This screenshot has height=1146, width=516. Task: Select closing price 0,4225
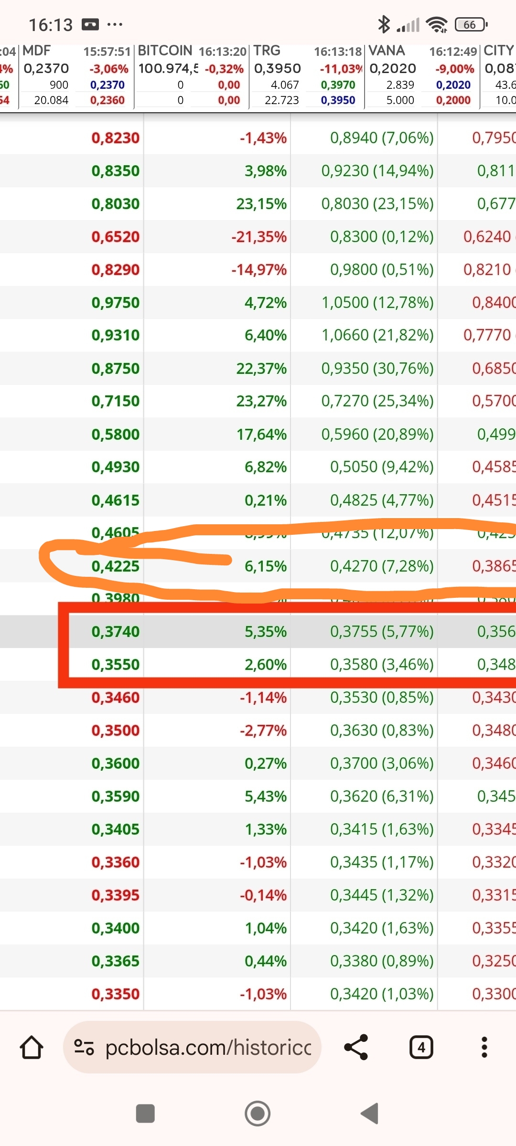115,566
